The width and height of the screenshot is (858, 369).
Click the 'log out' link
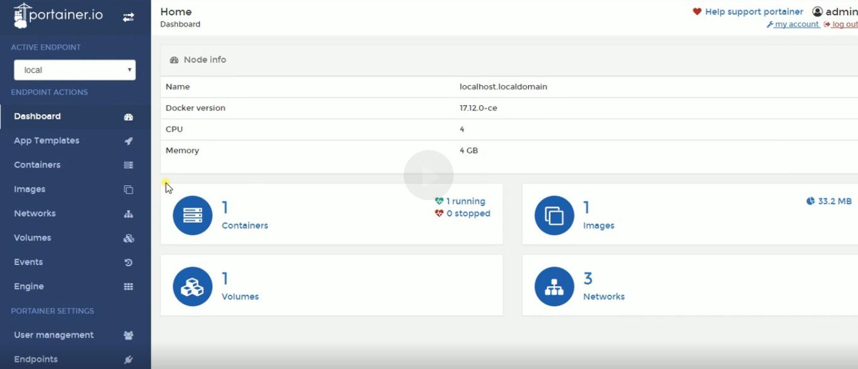[844, 25]
